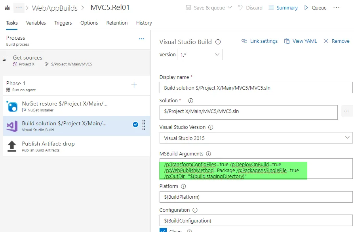
Task: Show info for MSBuild Arguments
Action: (208, 154)
